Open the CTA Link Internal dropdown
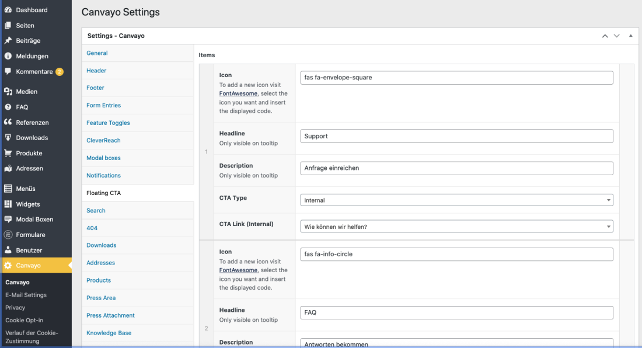The height and width of the screenshot is (348, 642). point(456,226)
